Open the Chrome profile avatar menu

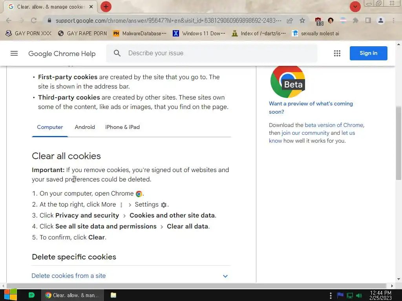pos(381,20)
